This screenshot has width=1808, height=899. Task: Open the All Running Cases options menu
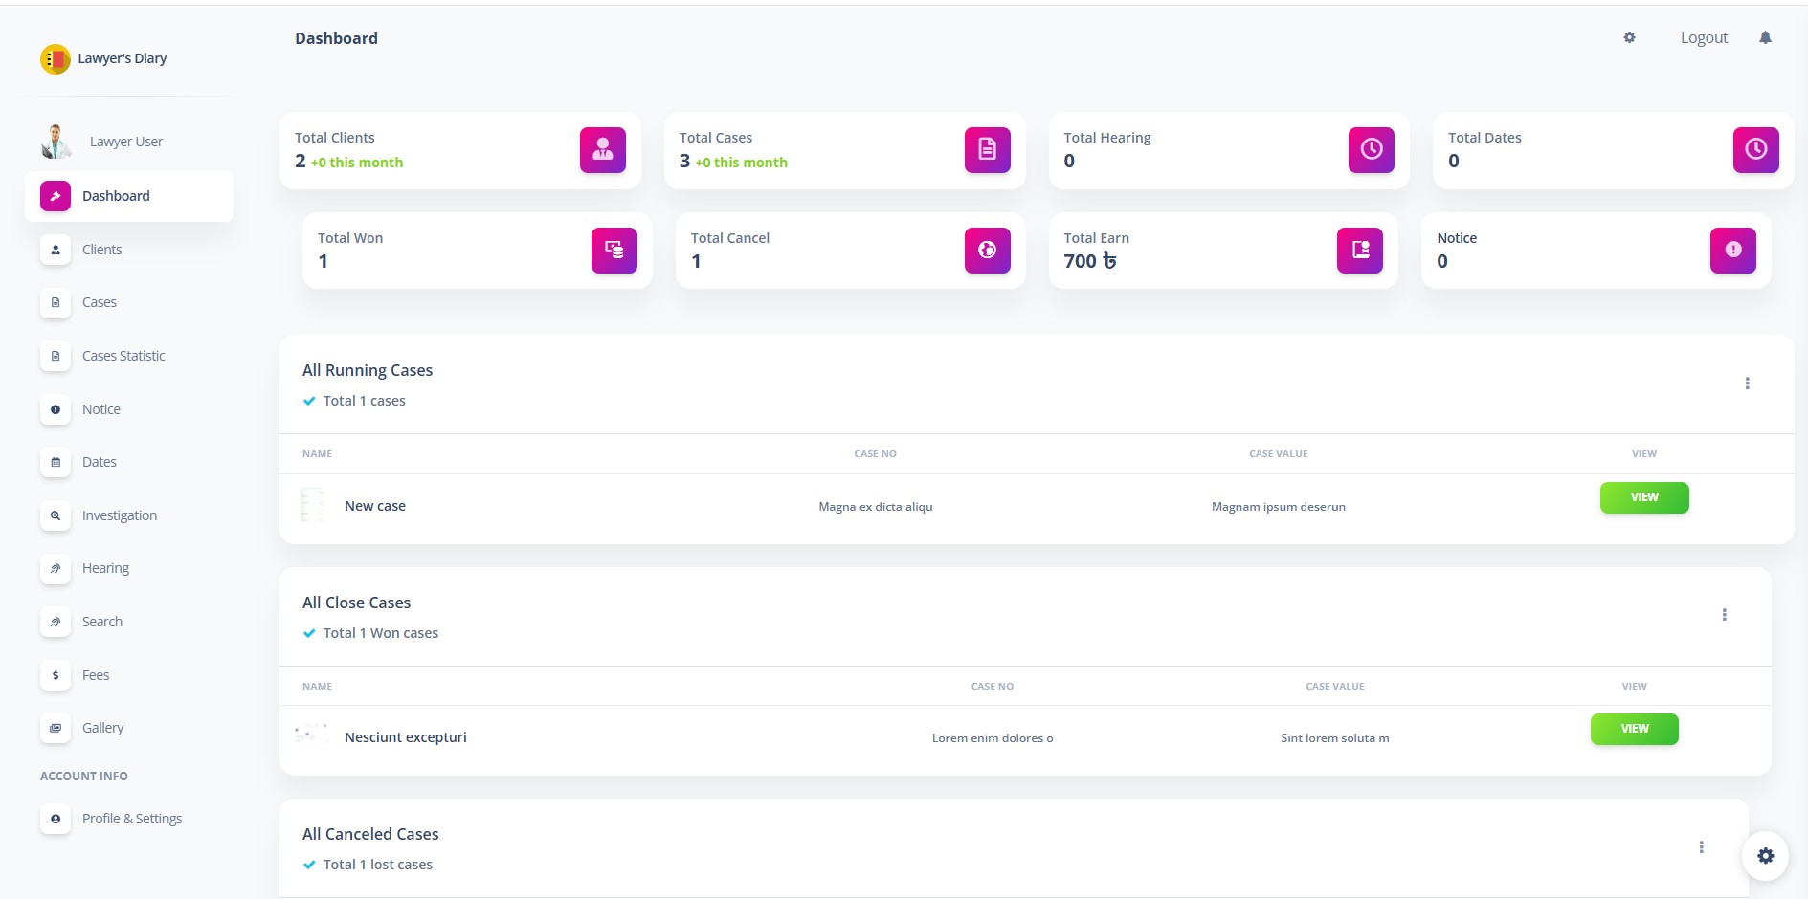(1748, 384)
